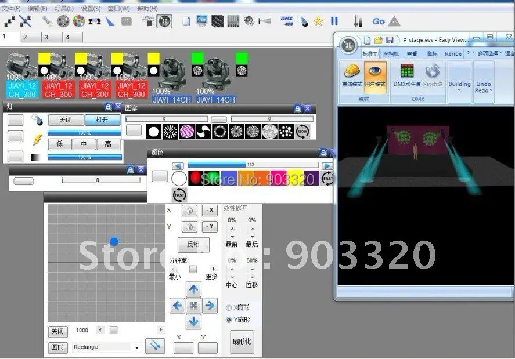Open the color wheel tool in toolbar

[79, 21]
